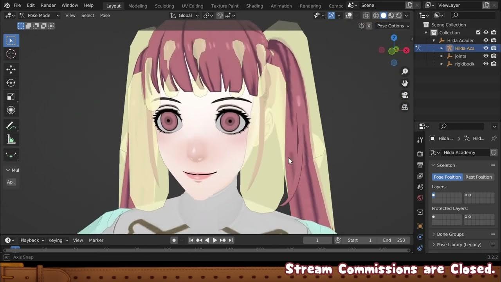Hide the joints object eye icon

(x=486, y=56)
